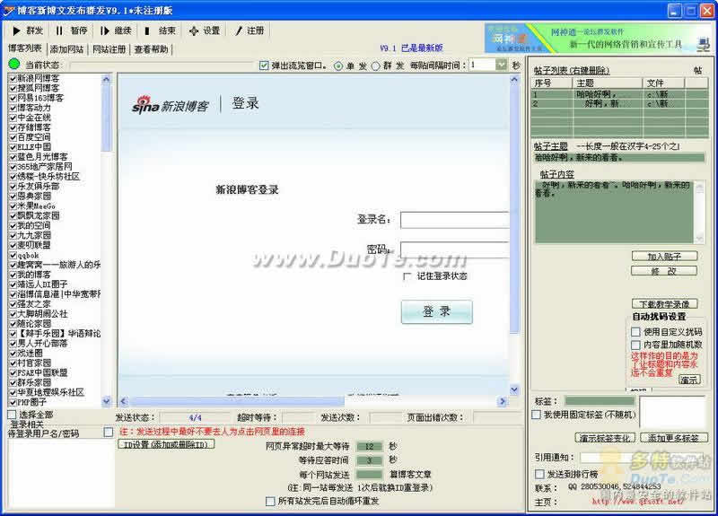Image resolution: width=718 pixels, height=516 pixels.
Task: Click the blog list scrollbar down arrow
Action: pyautogui.click(x=107, y=401)
